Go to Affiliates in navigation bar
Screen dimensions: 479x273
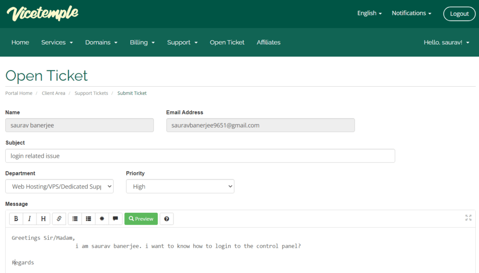click(x=269, y=42)
